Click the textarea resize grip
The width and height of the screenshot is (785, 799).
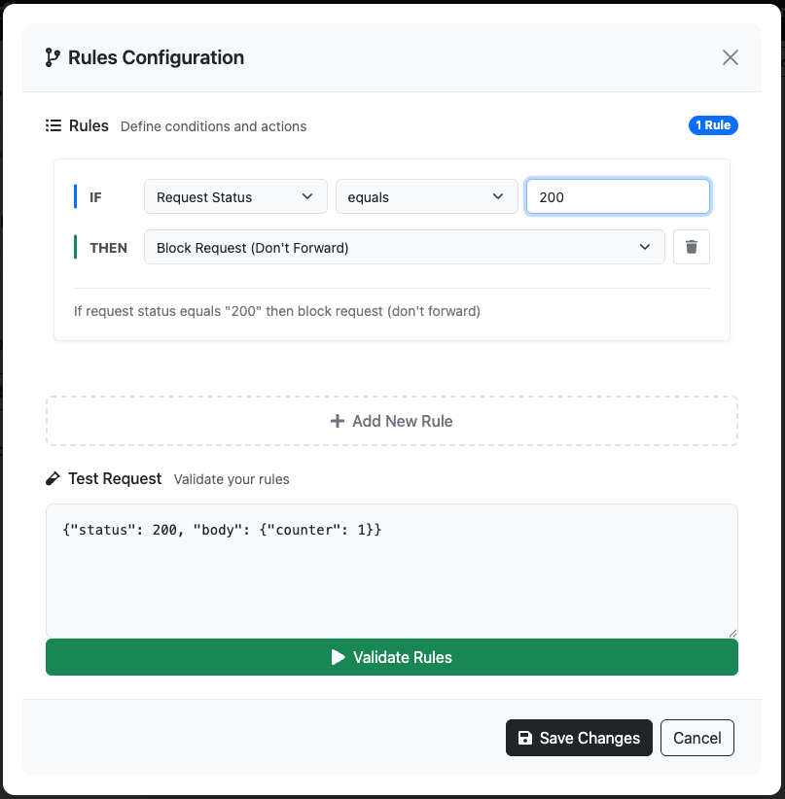pos(732,632)
